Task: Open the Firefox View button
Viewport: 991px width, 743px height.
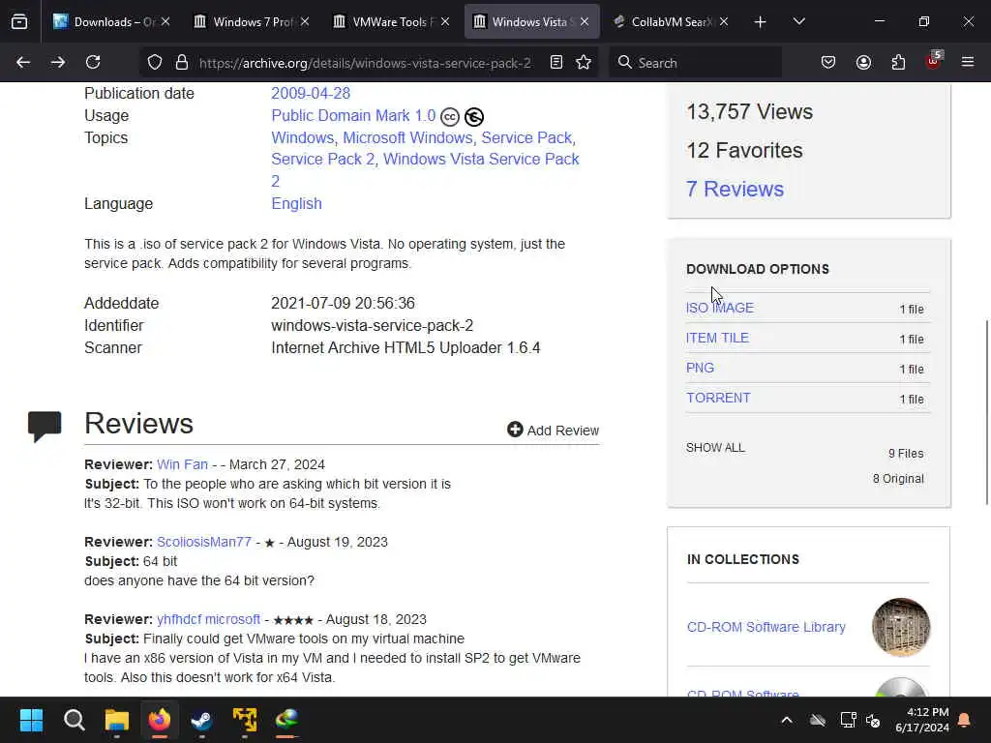Action: click(19, 22)
